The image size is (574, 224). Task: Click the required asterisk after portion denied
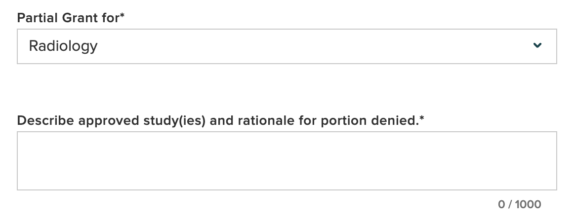click(x=421, y=119)
